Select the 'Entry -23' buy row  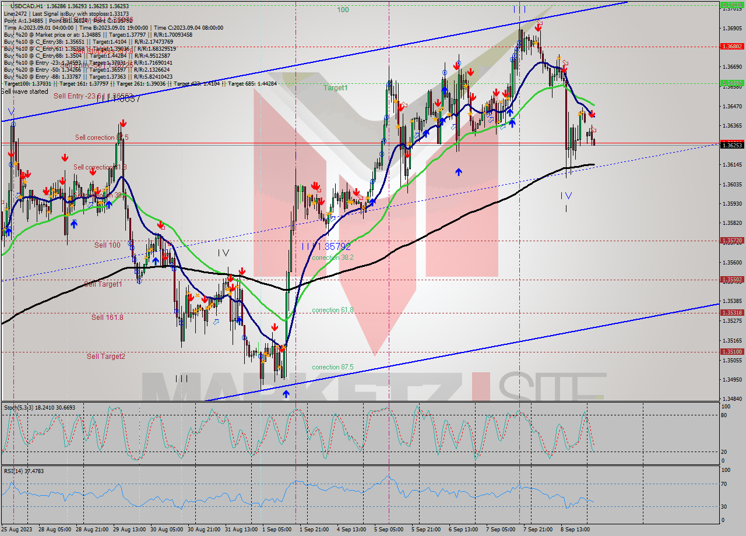tap(87, 62)
